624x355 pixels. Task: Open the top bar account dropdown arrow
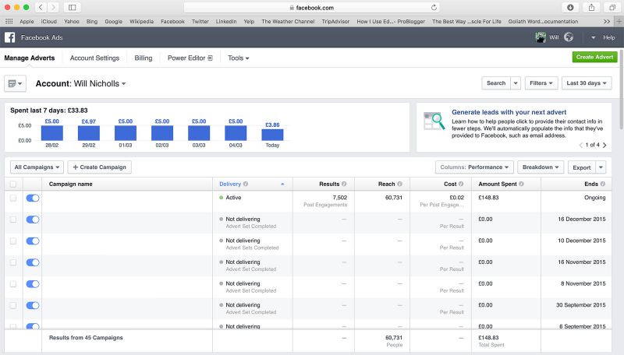[x=593, y=37]
